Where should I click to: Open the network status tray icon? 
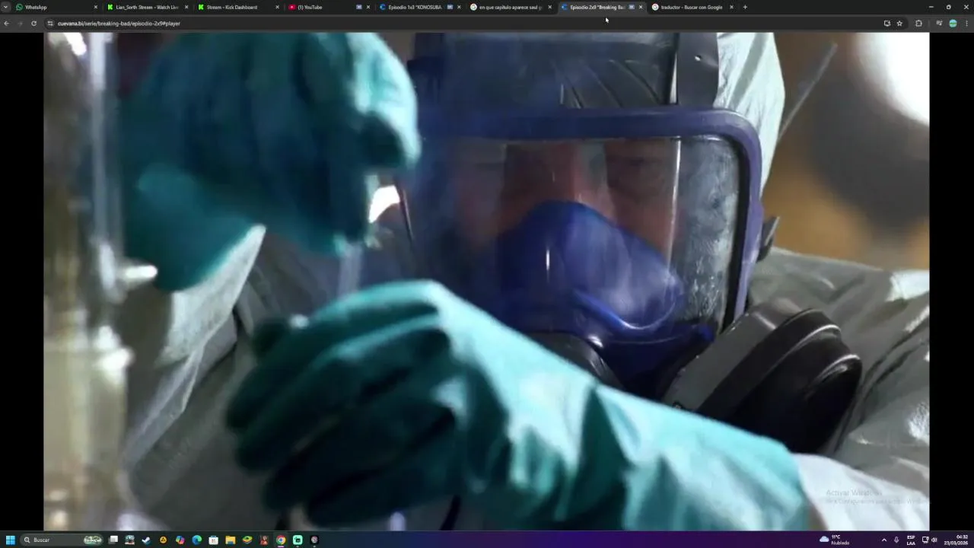click(x=925, y=540)
